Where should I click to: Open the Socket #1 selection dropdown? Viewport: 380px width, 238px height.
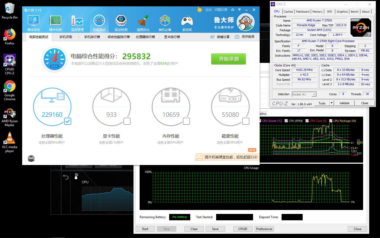[x=314, y=94]
